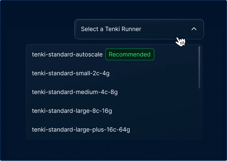
Task: Pick the 2-core 4GB small runner
Action: click(x=71, y=73)
